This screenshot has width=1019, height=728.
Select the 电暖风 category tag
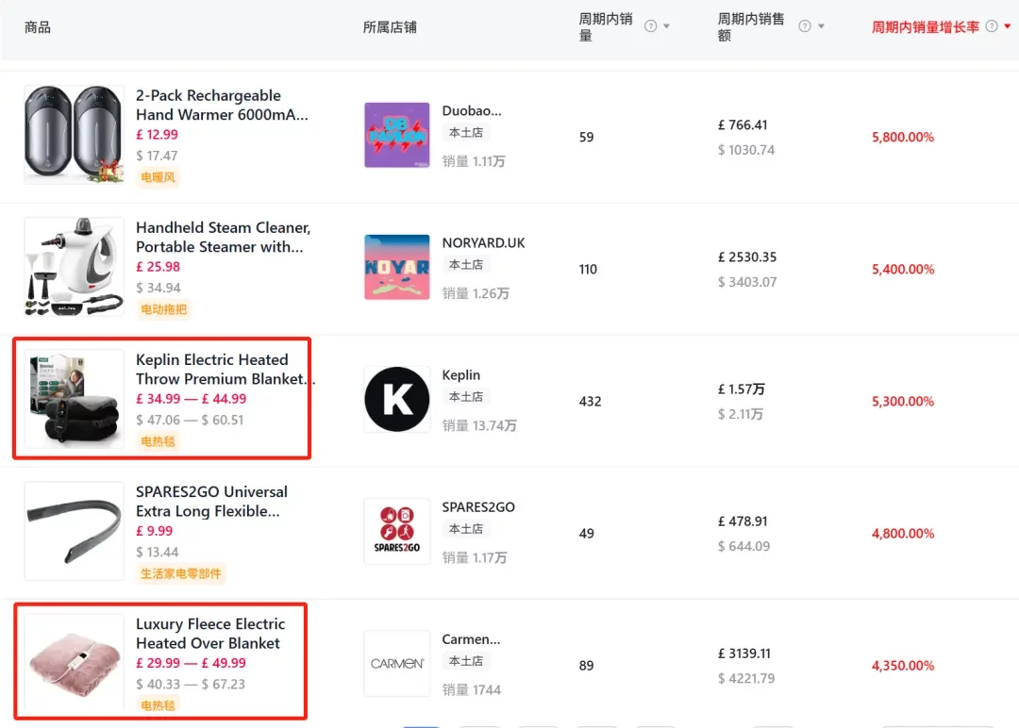[x=157, y=176]
